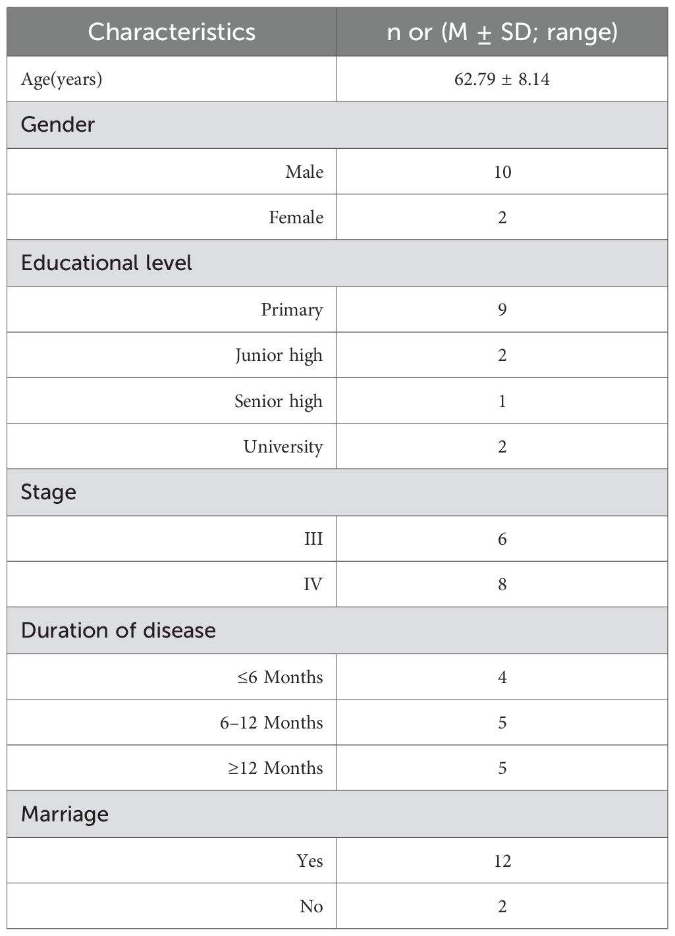675x936 pixels.
Task: Click the Characteristics column header
Action: point(171,32)
